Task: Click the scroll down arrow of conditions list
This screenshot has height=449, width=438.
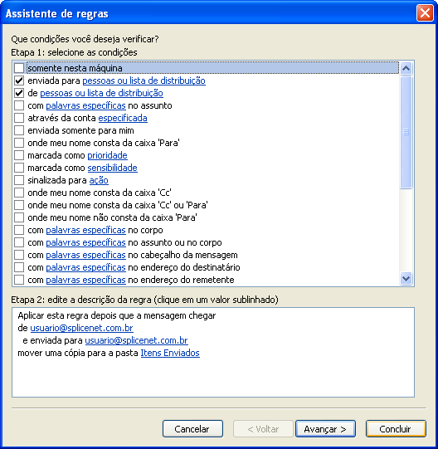Action: pos(406,278)
